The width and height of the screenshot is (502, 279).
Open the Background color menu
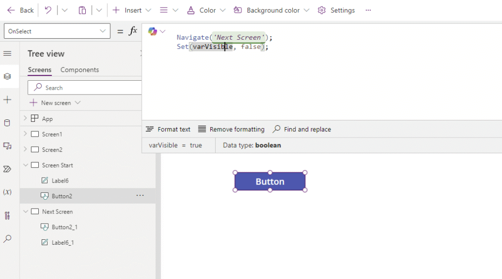coord(272,10)
